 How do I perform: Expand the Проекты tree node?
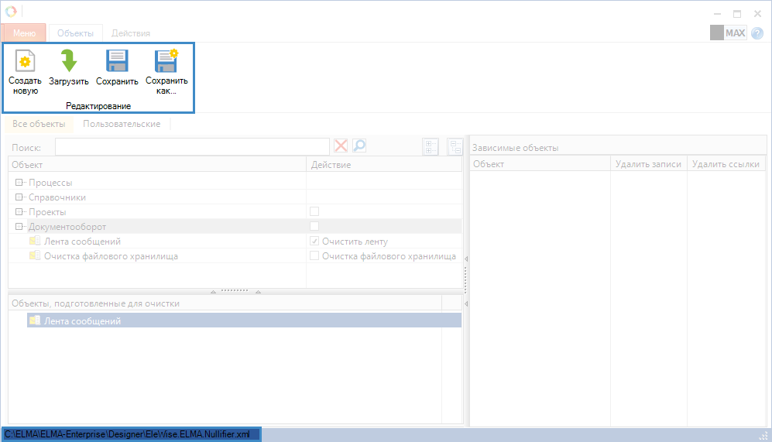point(19,212)
